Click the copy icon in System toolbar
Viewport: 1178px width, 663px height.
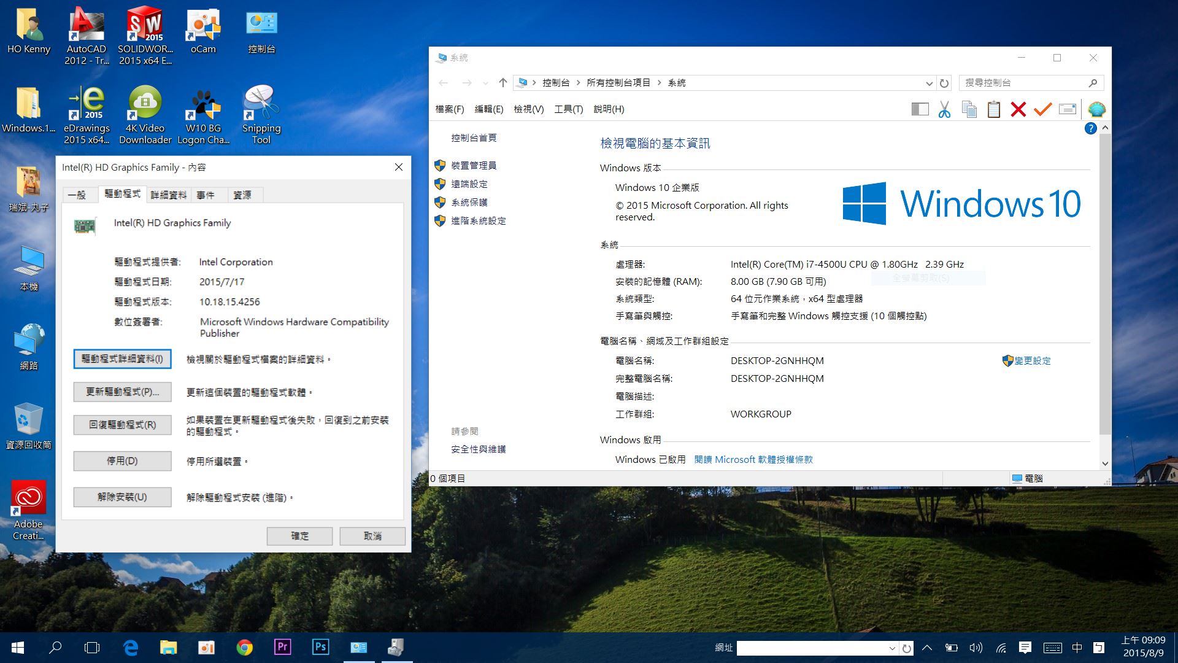tap(969, 110)
